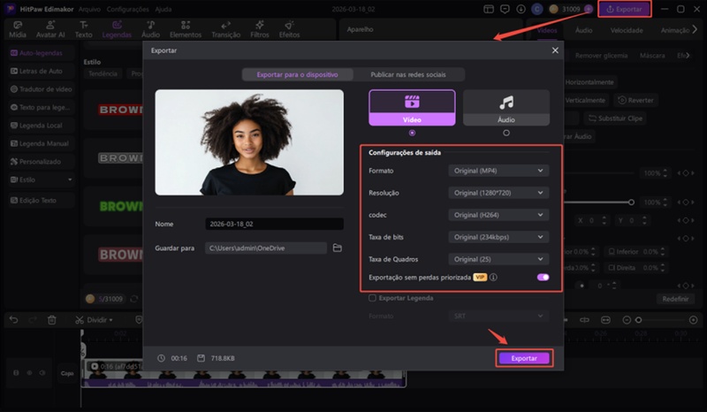Refresh credits icon next to 5/31009
The width and height of the screenshot is (707, 412).
click(x=134, y=299)
